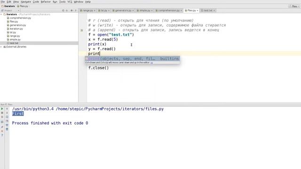Select simple.py in project tree

[14, 39]
